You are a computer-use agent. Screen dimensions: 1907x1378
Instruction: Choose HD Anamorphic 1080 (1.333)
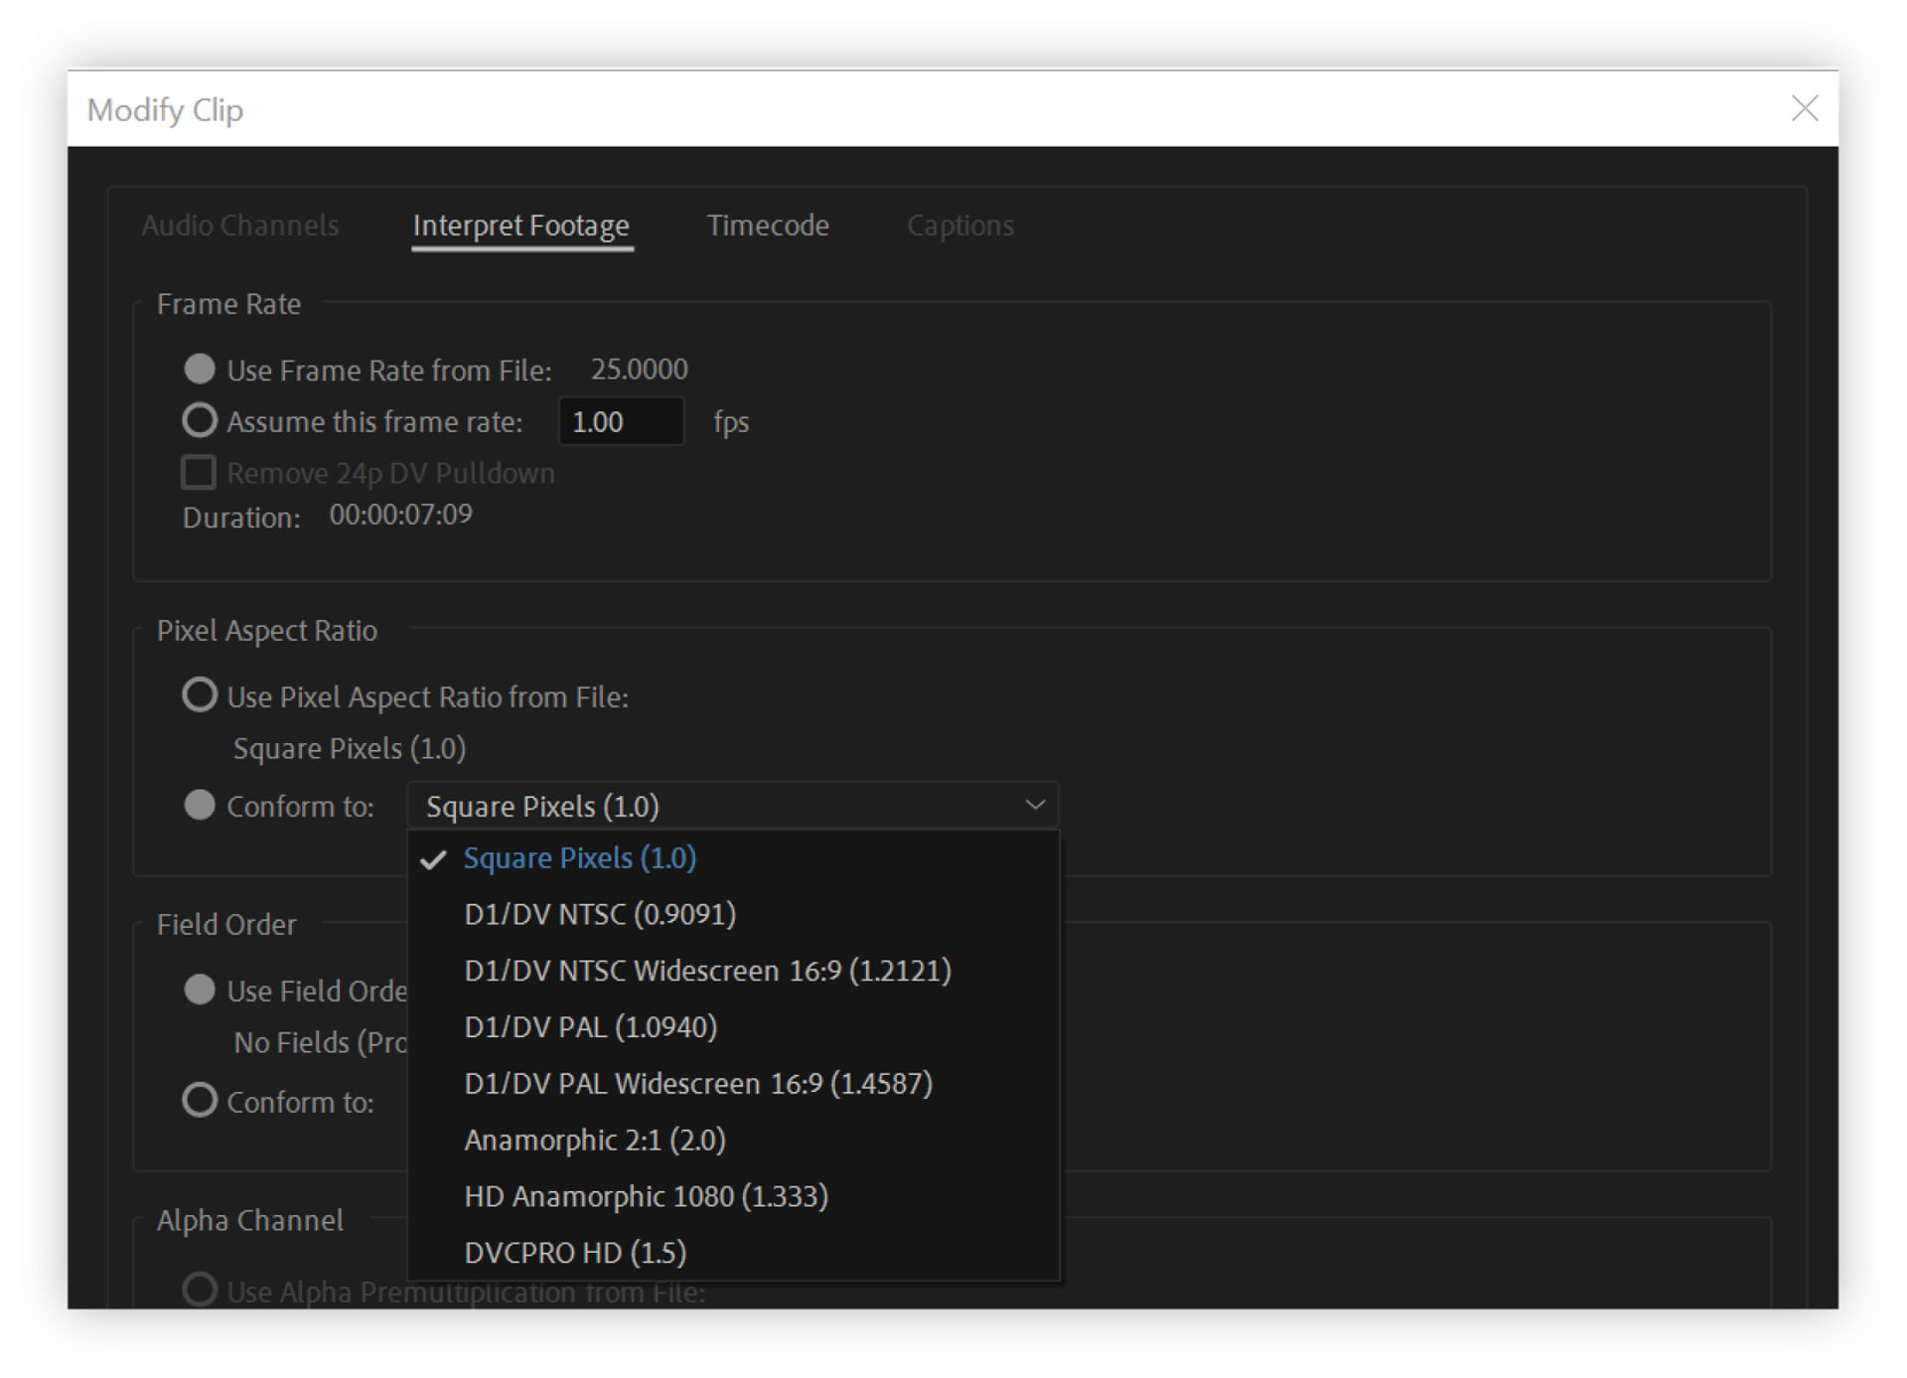[646, 1196]
